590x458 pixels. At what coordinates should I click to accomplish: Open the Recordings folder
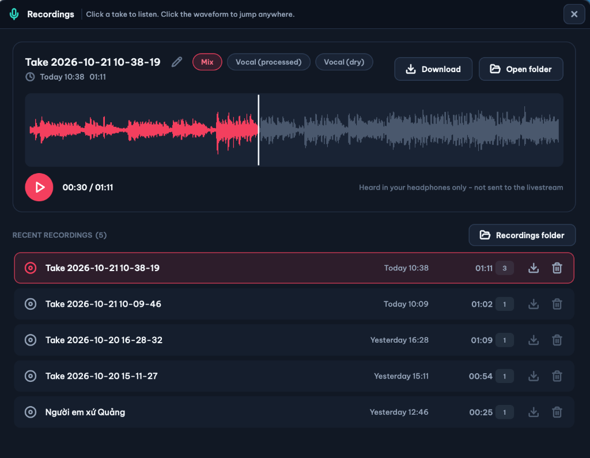[x=522, y=235]
